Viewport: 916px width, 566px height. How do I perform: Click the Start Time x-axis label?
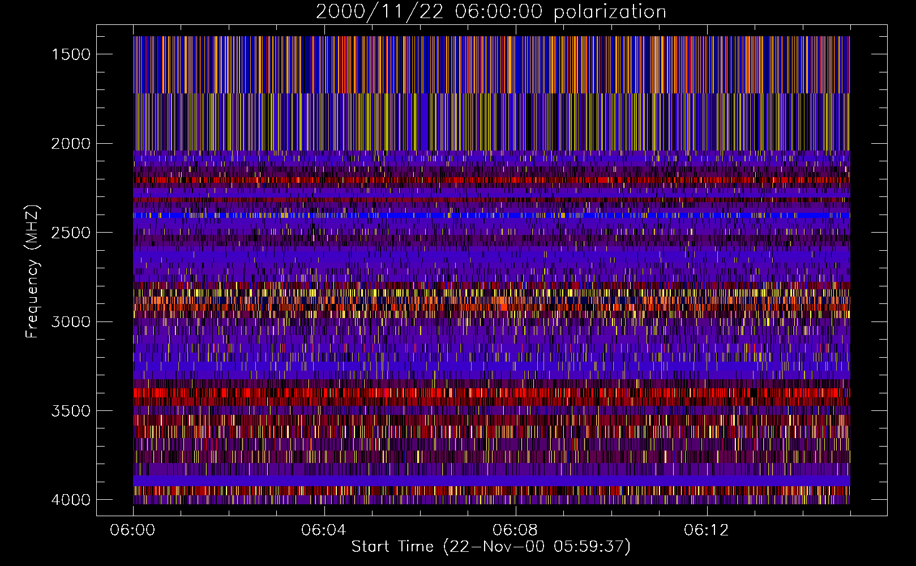pyautogui.click(x=490, y=547)
